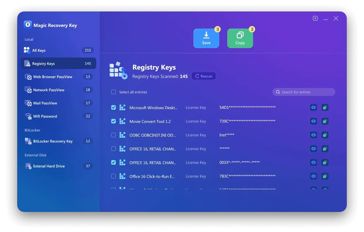Open the All Keys category
Screen dimensions: 364x232
[x=58, y=50]
